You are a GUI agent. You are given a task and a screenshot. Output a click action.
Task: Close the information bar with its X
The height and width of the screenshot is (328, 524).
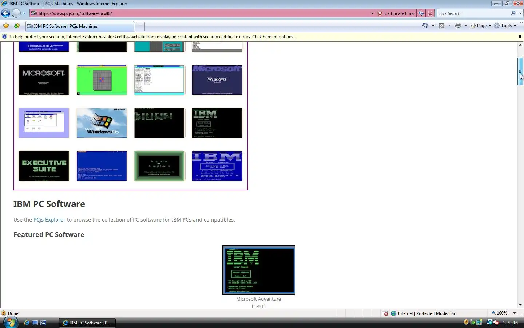tap(520, 36)
